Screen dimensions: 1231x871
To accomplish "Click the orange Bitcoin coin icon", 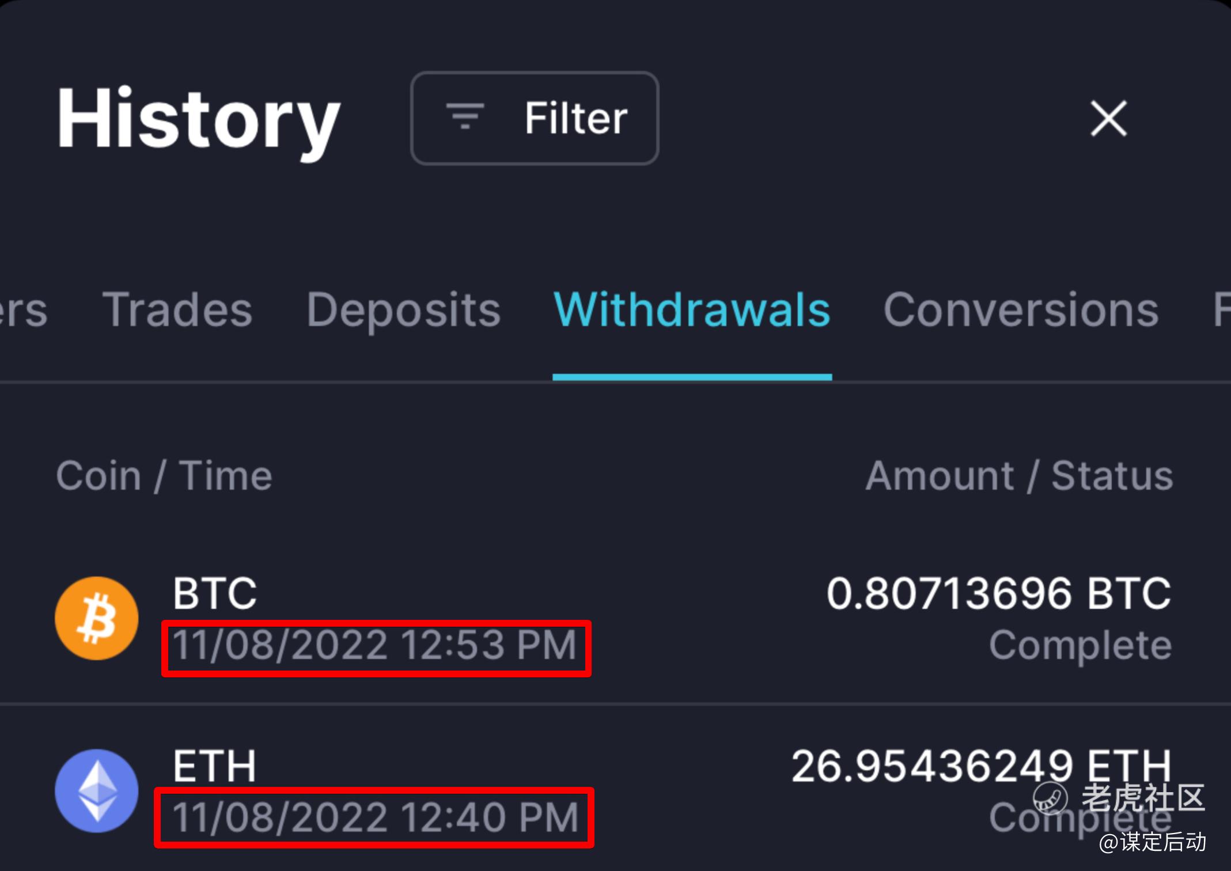I will click(96, 618).
